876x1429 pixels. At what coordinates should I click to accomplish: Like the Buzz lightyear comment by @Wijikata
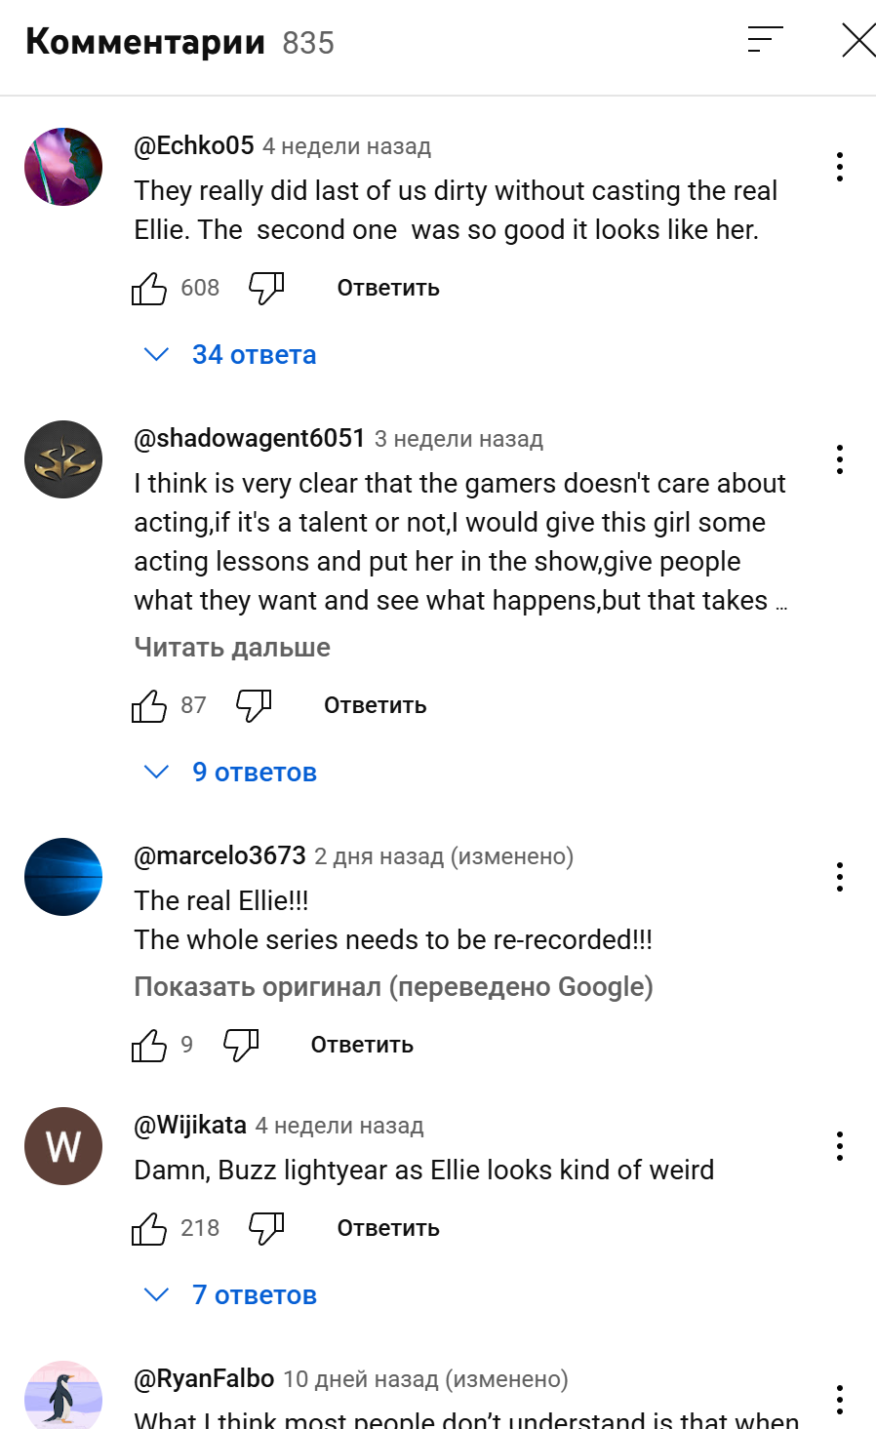[x=149, y=1228]
